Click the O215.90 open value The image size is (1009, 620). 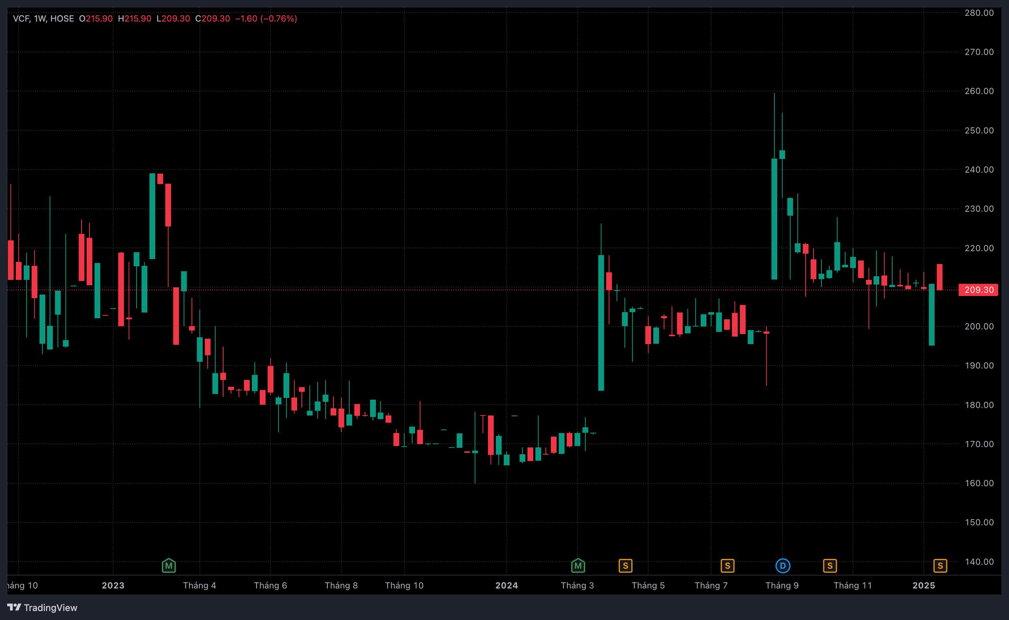(96, 19)
